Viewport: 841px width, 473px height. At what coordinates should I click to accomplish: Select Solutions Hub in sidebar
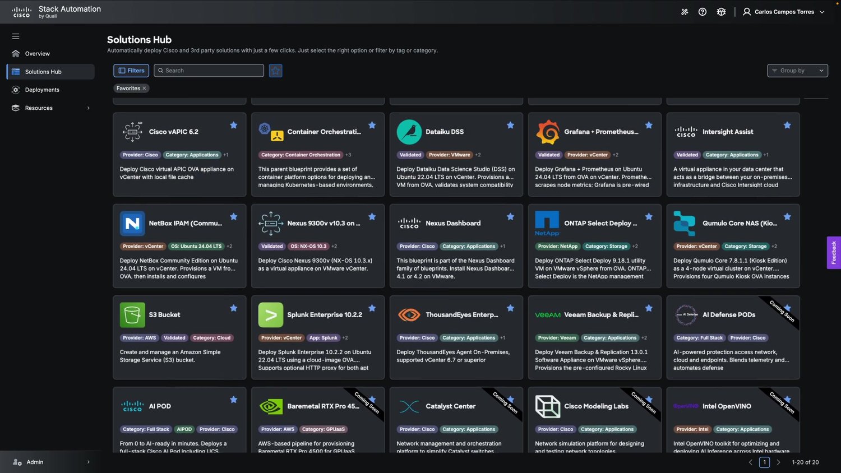pyautogui.click(x=50, y=72)
